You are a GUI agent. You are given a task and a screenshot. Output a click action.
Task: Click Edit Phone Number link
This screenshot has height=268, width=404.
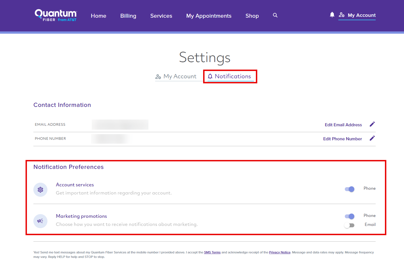(x=343, y=139)
